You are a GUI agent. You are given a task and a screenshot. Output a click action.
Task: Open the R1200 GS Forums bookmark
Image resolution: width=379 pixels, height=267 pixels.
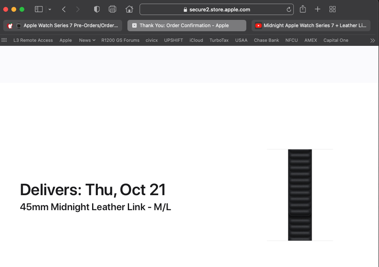click(x=121, y=40)
